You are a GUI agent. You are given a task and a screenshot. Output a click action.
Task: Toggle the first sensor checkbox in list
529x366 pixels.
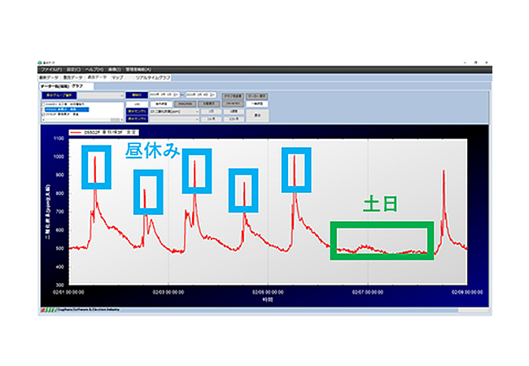42,103
